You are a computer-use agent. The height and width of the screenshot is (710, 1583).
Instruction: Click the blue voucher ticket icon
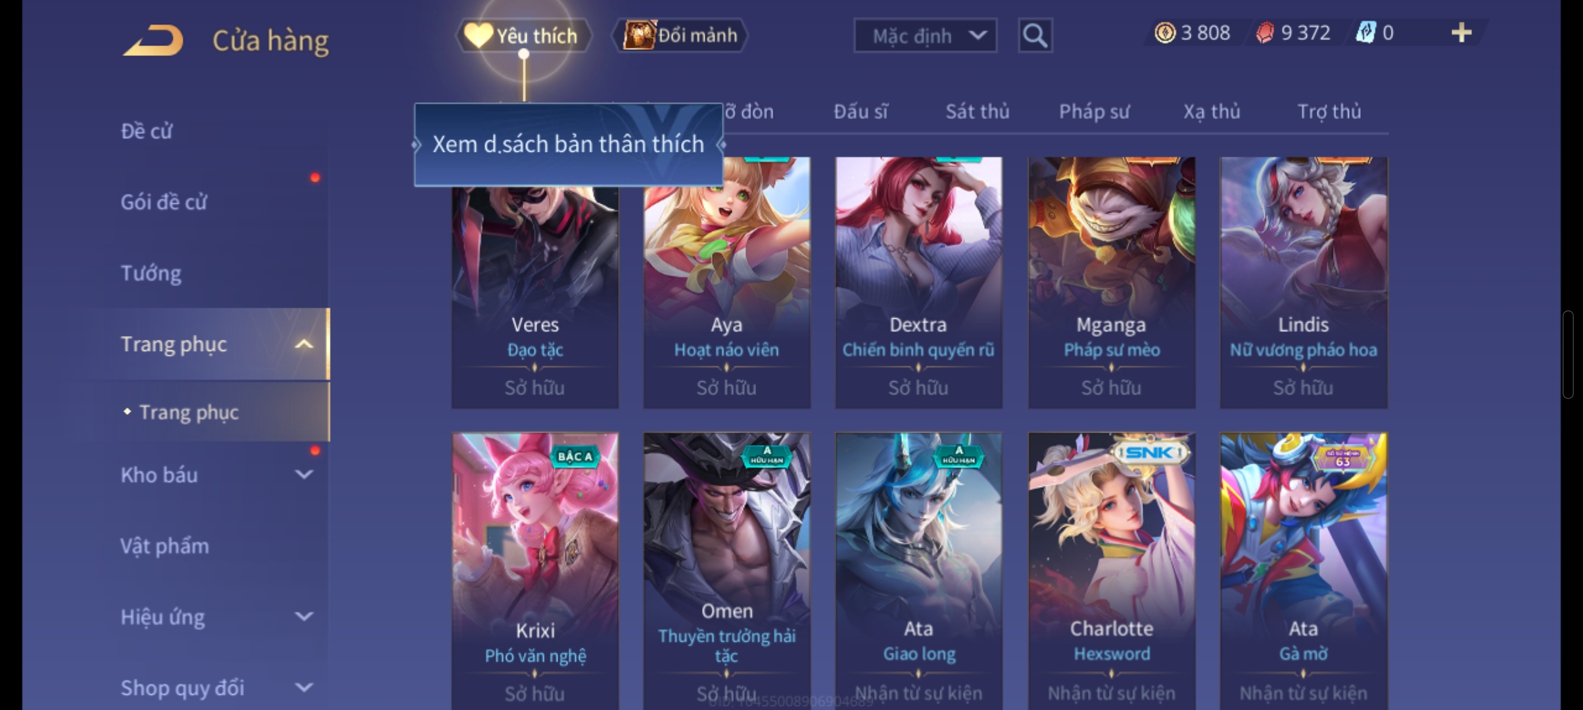pos(1366,33)
